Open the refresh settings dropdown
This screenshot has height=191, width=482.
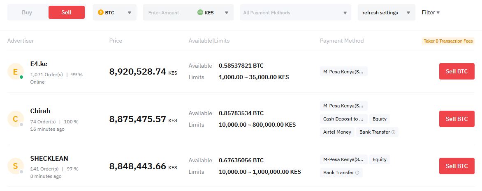click(387, 13)
